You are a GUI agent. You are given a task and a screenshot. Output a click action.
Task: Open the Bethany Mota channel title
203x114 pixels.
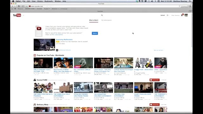pyautogui.click(x=43, y=104)
